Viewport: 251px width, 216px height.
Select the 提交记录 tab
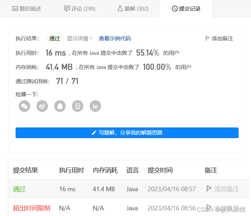coord(186,8)
